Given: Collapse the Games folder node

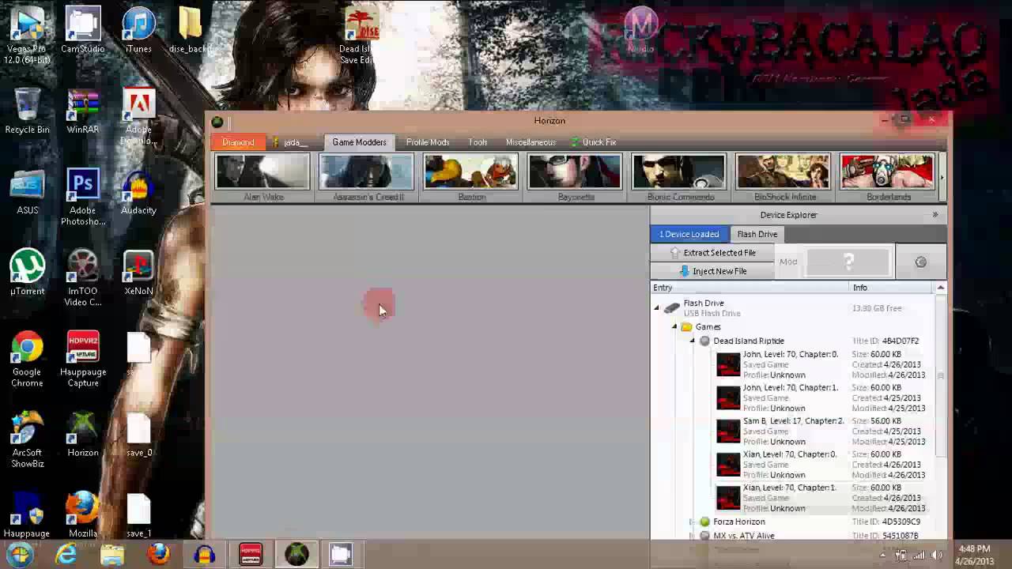Looking at the screenshot, I should click(674, 327).
